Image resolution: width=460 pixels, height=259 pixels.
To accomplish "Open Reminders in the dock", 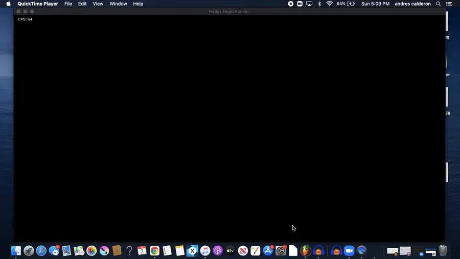I will [167, 251].
